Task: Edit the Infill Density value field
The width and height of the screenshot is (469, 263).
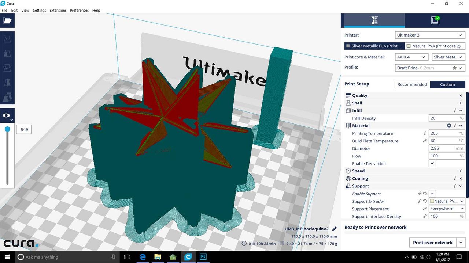Action: (447, 118)
